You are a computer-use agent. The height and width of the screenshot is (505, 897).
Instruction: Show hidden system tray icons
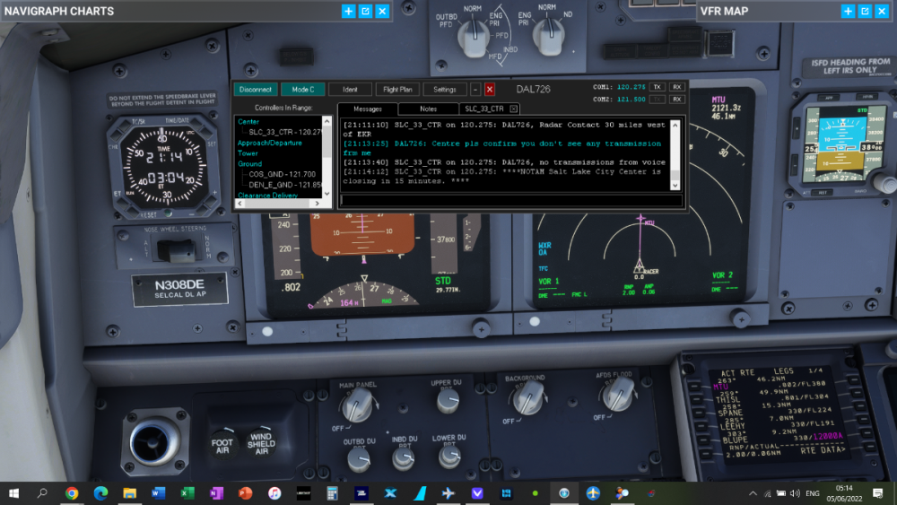click(x=753, y=493)
